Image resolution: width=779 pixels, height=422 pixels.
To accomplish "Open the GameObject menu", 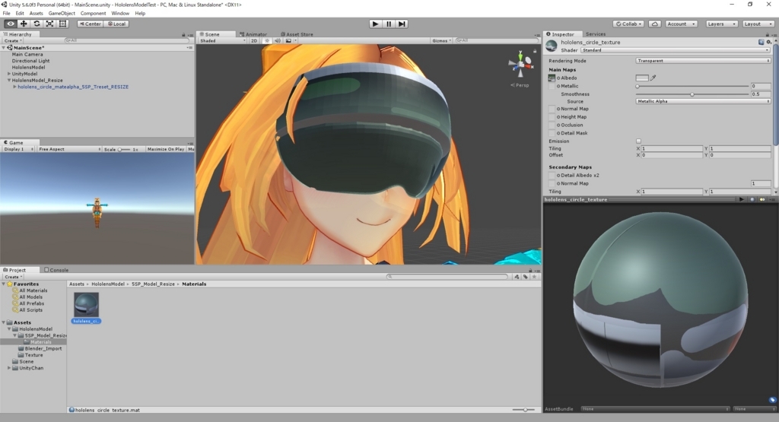I will tap(62, 14).
